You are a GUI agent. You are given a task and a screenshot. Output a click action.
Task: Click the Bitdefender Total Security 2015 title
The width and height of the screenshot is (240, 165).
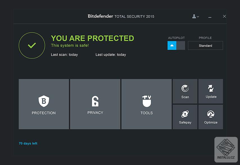121,16
